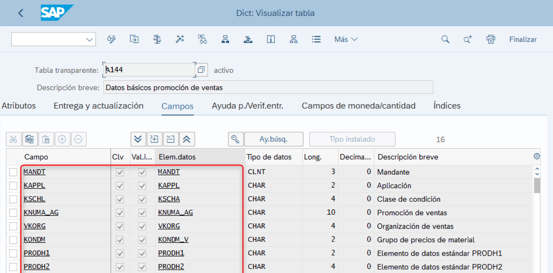Click the display/change pencil glasses icon

[111, 39]
